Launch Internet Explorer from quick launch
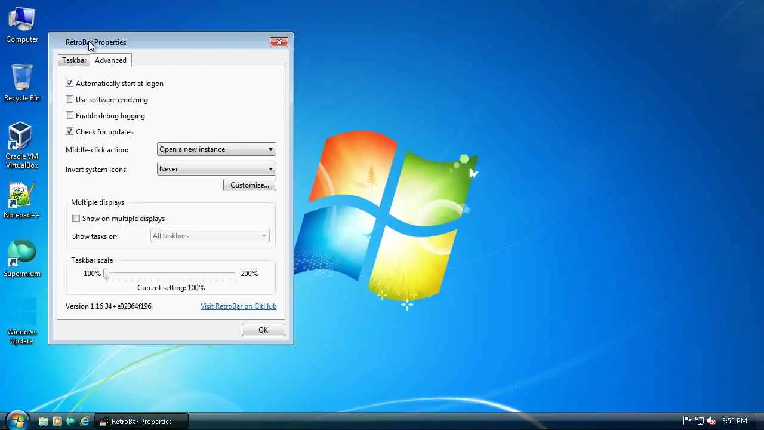 [x=85, y=422]
